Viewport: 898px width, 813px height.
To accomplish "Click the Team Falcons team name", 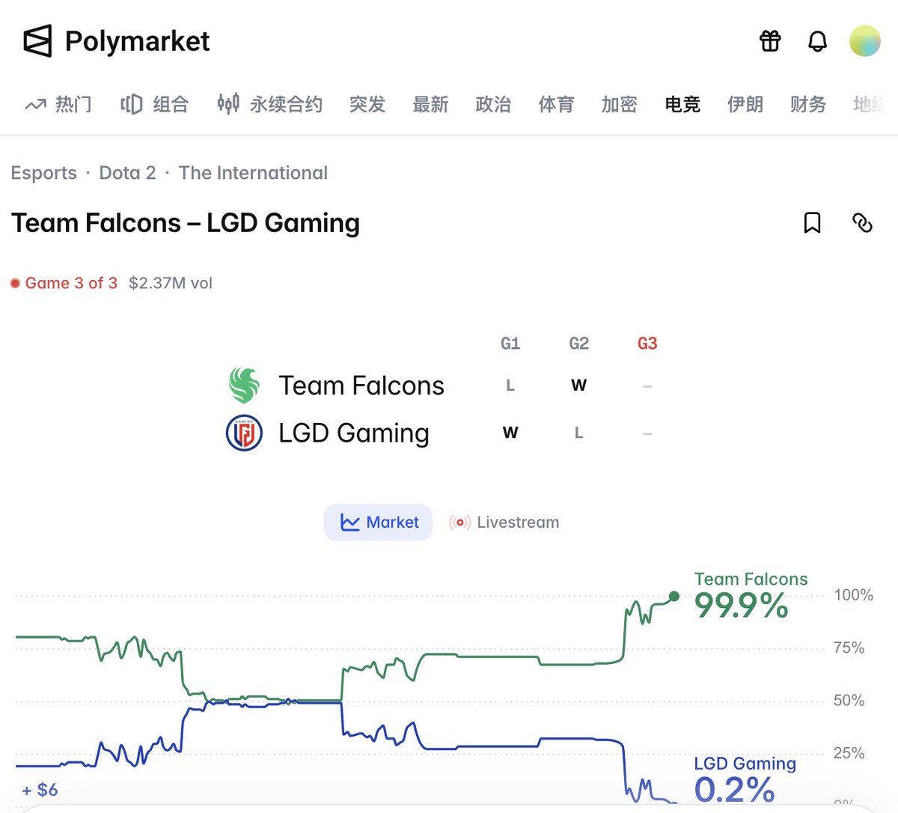I will pyautogui.click(x=361, y=386).
